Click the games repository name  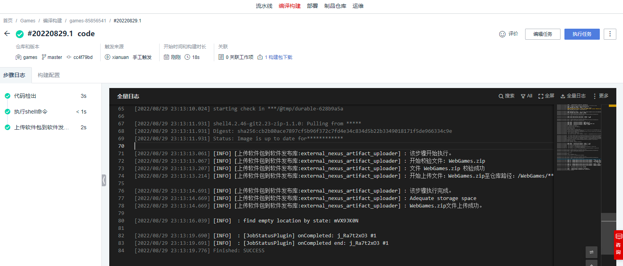(x=30, y=57)
